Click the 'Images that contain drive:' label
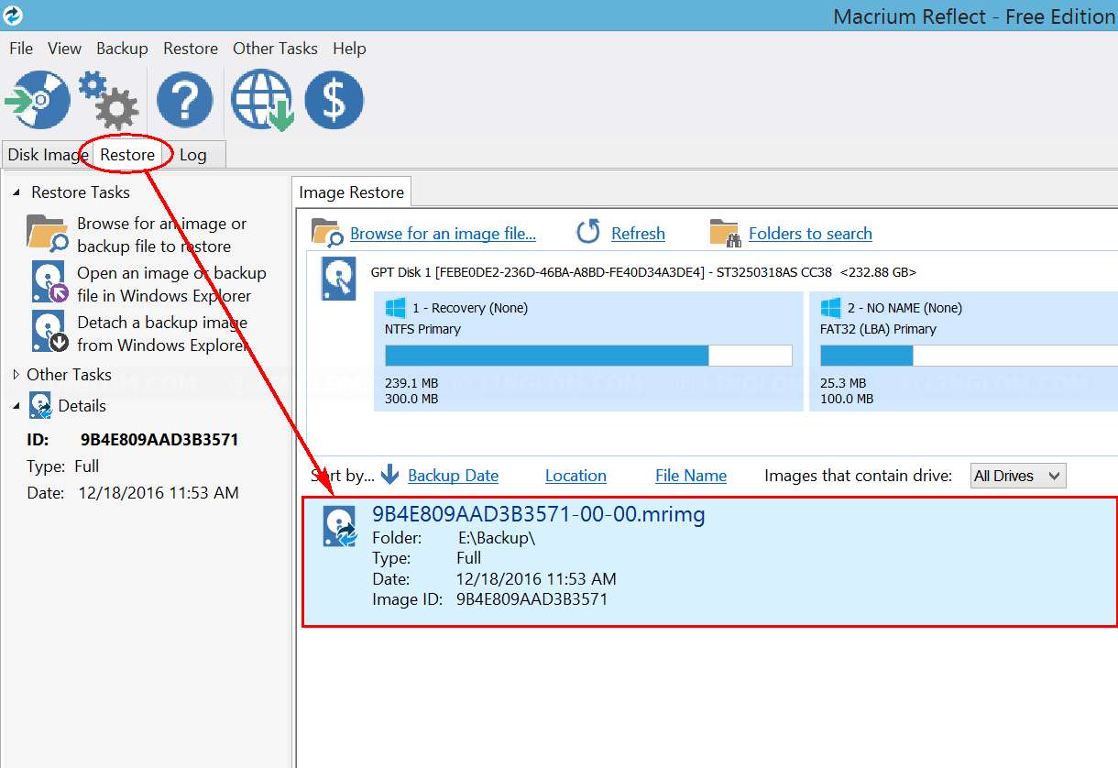The image size is (1118, 768). pos(859,476)
